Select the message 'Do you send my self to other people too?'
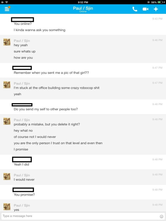The height and width of the screenshot is (221, 166). 46,109
